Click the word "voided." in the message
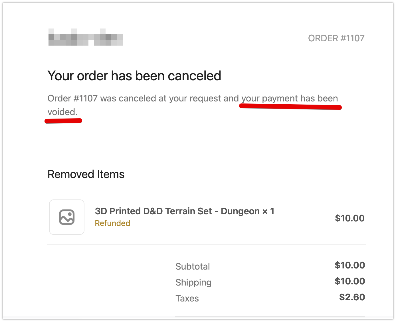Viewport: 396px width, 322px height. click(62, 112)
